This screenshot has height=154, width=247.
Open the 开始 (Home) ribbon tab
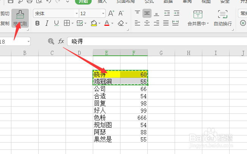point(83,2)
